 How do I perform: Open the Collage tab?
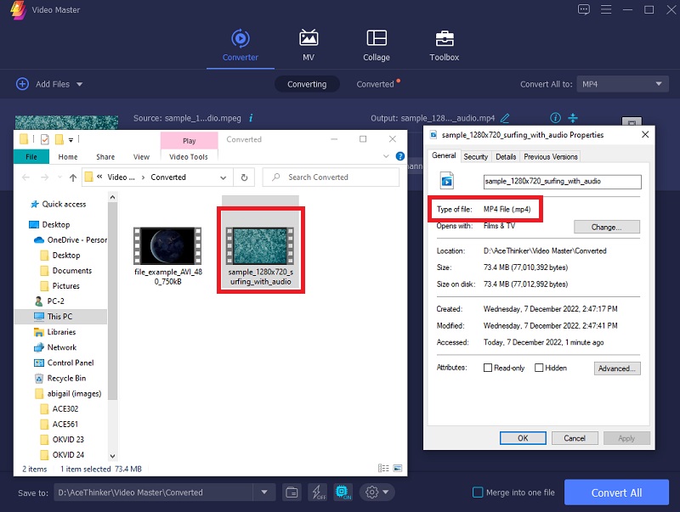377,45
